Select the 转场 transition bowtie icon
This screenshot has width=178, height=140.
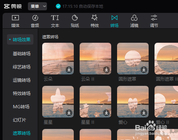[115, 18]
